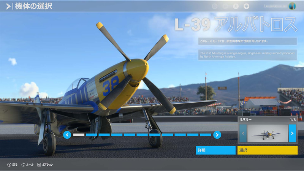304x171 pixels.
Task: Go back with 戻る
Action: coord(15,165)
